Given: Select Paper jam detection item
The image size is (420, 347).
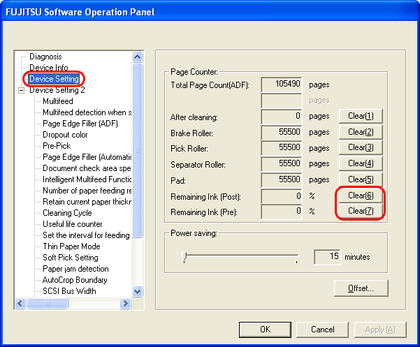Looking at the screenshot, I should (75, 269).
